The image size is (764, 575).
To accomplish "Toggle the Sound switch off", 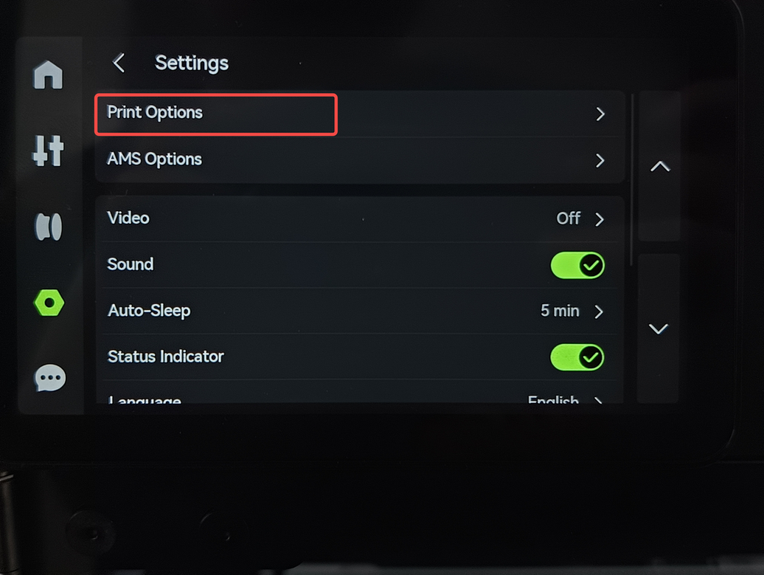I will tap(577, 265).
